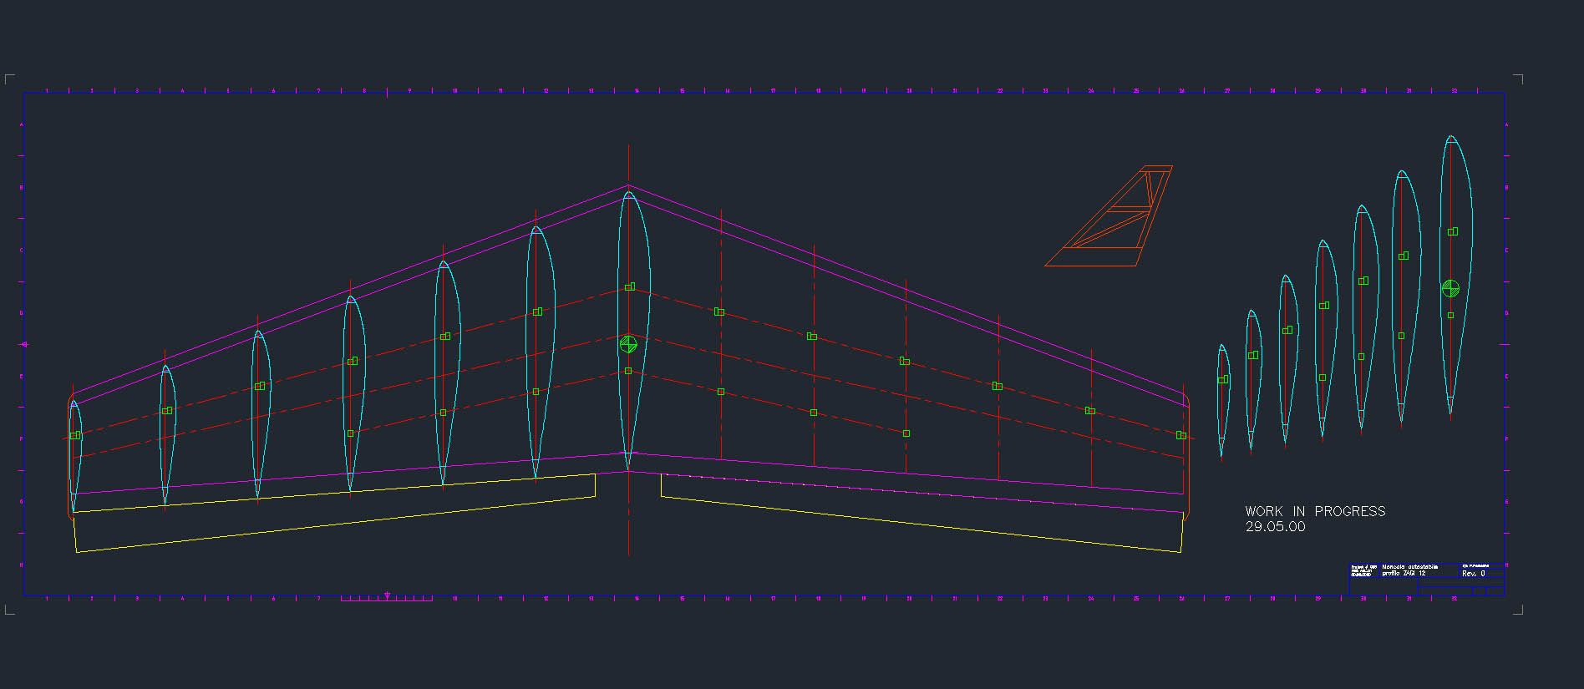
Task: Select the green upper marker in largest separate rib
Action: [x=1453, y=231]
